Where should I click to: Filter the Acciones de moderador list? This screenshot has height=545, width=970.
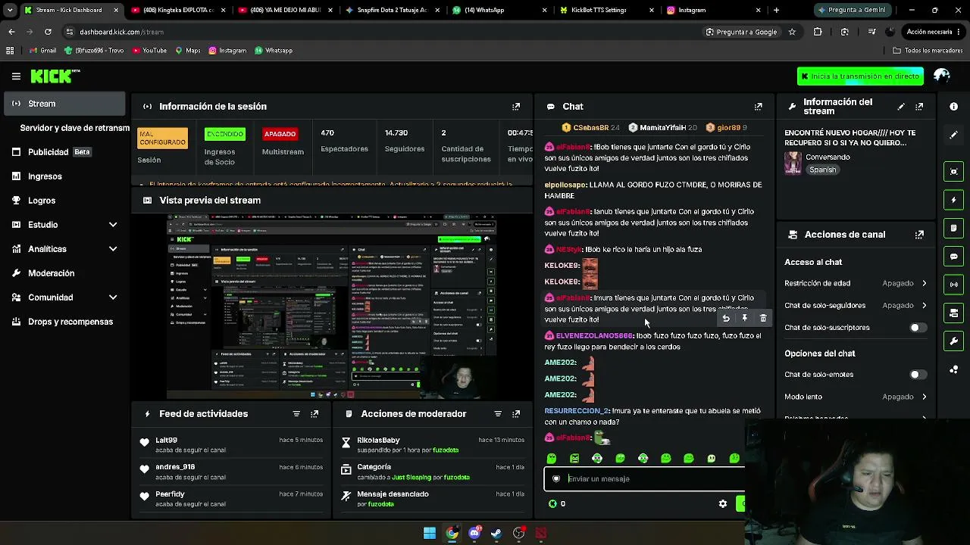pyautogui.click(x=498, y=414)
